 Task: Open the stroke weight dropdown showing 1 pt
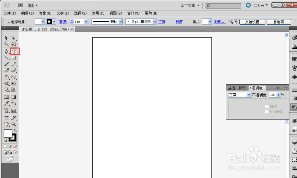coord(86,21)
